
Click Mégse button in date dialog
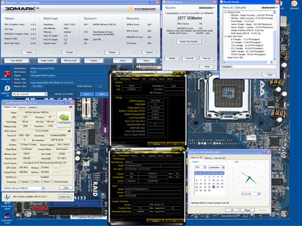pos(247,210)
